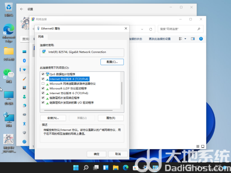Choose the 连接的状态 toolbar command
The width and height of the screenshot is (231, 173).
[136, 39]
